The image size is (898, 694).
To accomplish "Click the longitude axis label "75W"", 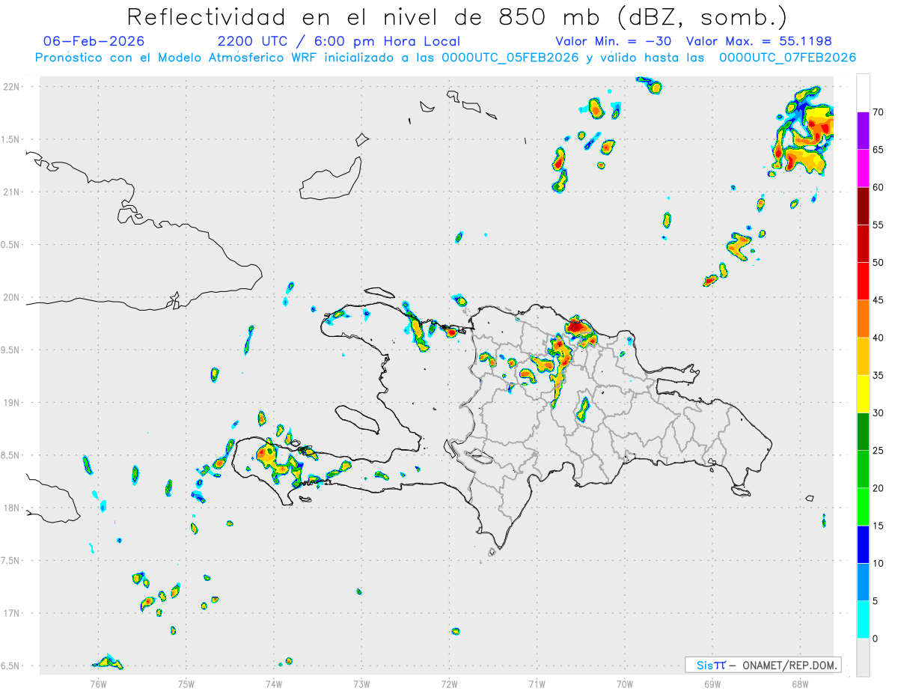I will click(186, 684).
